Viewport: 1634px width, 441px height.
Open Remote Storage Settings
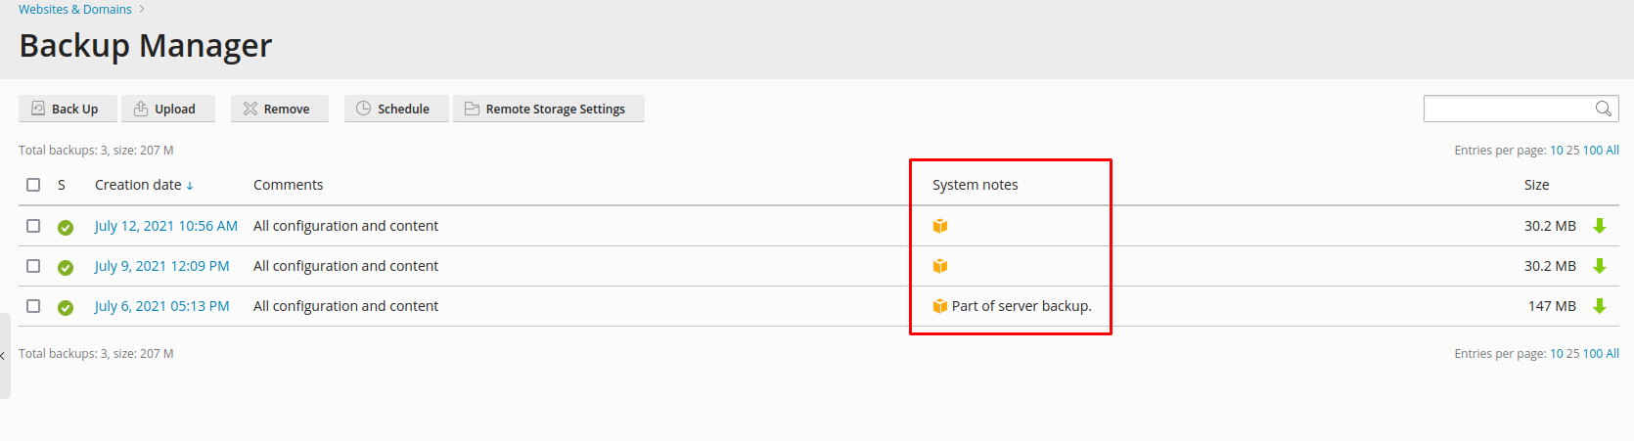tap(548, 109)
